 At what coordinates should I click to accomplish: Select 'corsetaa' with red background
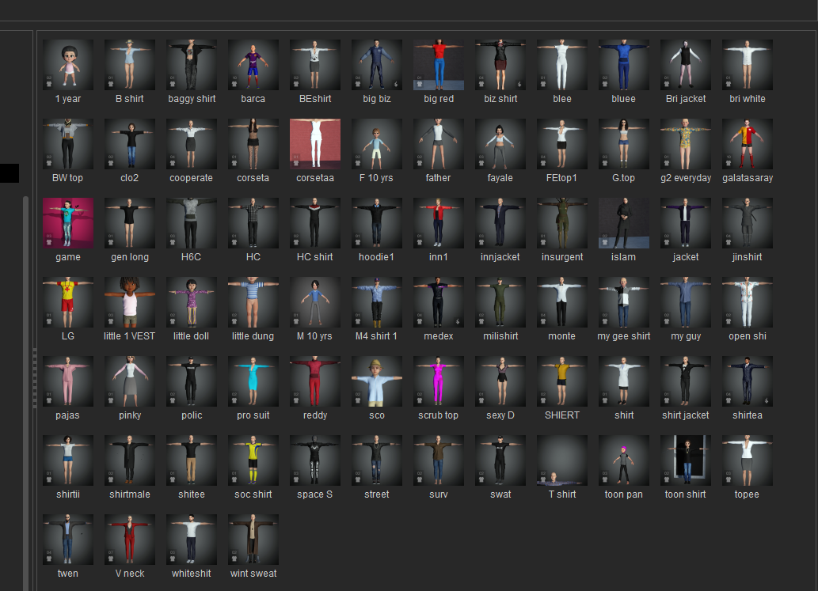pyautogui.click(x=315, y=144)
